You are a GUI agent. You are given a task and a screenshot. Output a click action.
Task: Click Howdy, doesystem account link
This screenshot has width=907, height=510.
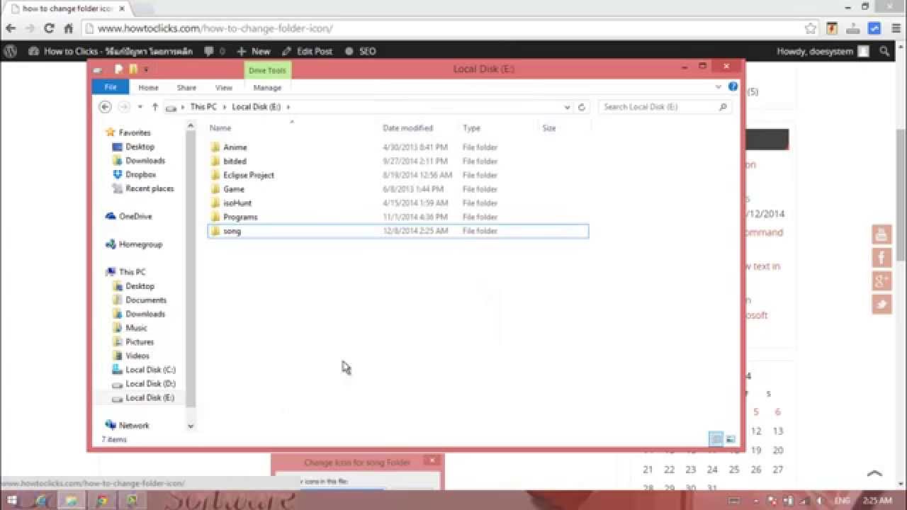(822, 51)
